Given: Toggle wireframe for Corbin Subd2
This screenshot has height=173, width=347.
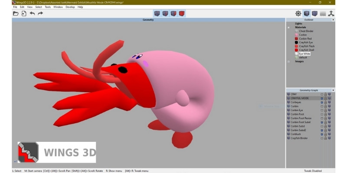Looking at the screenshot, I should [329, 130].
